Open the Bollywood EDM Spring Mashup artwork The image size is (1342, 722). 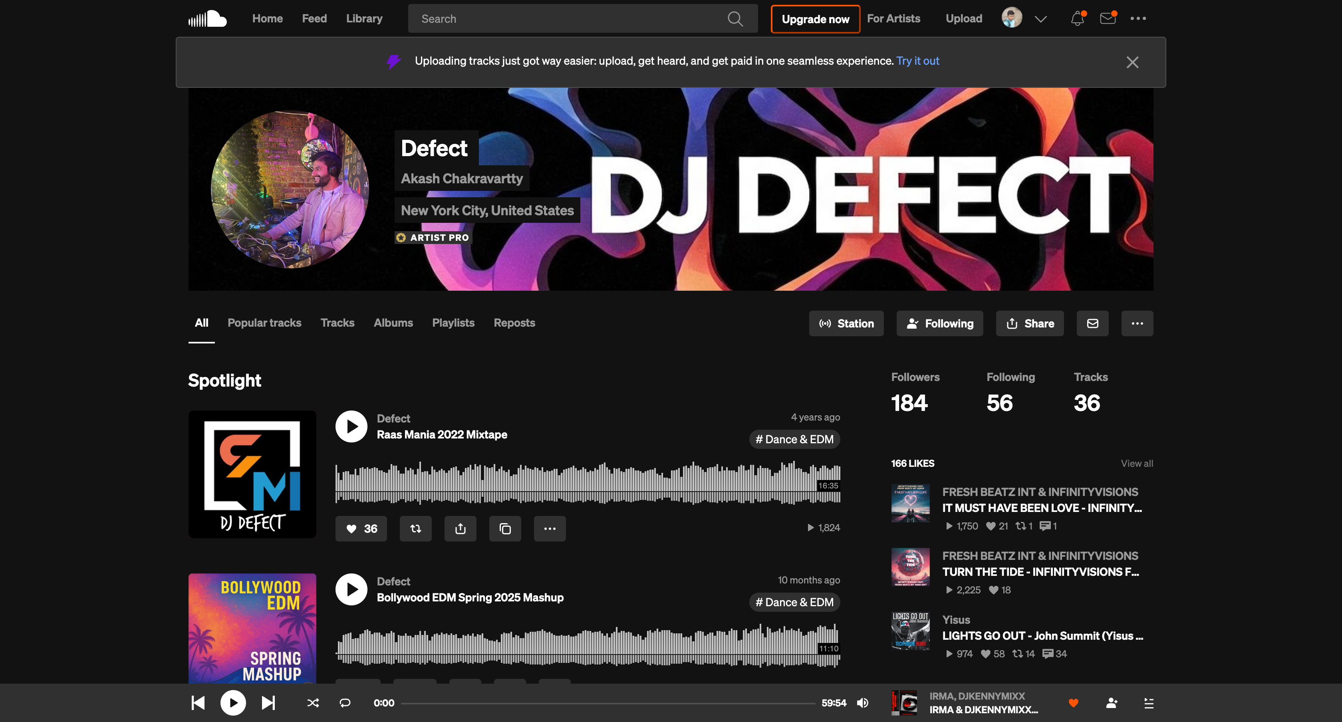252,628
